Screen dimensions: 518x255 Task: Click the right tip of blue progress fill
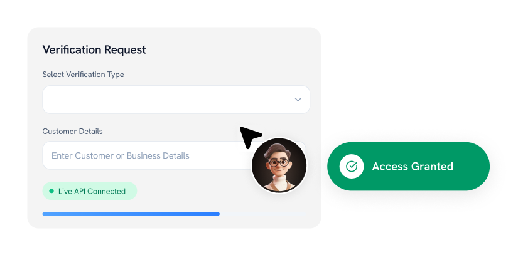218,214
